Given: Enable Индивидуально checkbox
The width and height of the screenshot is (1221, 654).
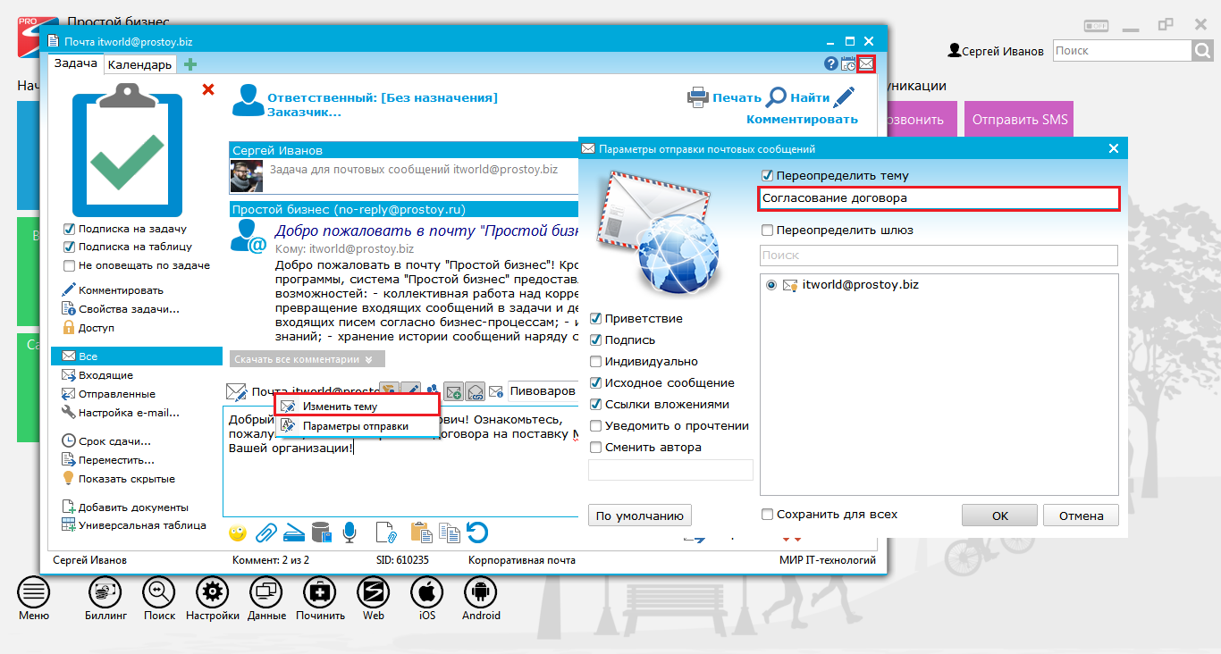Looking at the screenshot, I should [595, 362].
